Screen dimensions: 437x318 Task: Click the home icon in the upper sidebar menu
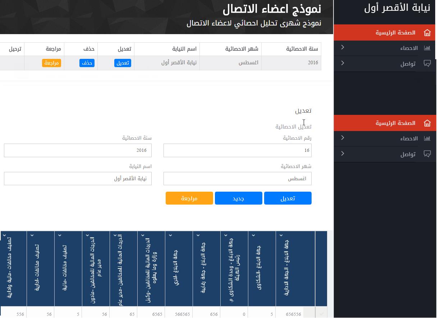pos(427,33)
